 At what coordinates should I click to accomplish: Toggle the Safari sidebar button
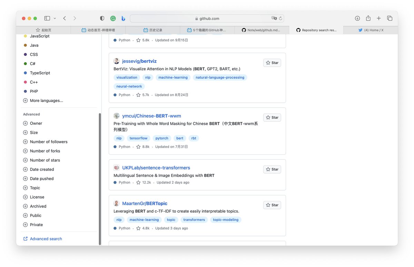[47, 18]
